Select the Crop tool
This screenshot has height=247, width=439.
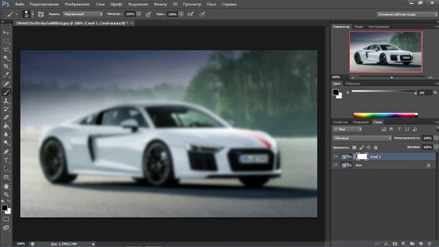(6, 67)
